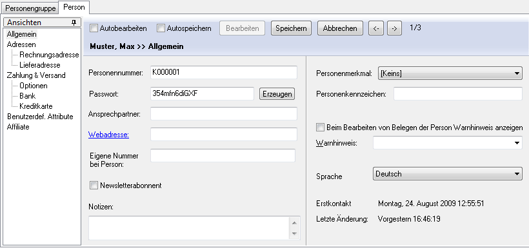This screenshot has width=529, height=248.
Task: Pin the Ansichten panel with pushpin icon
Action: coord(74,23)
